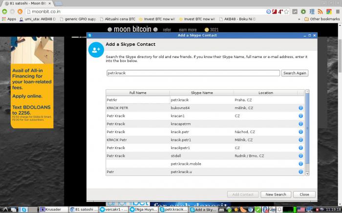The height and width of the screenshot is (213, 342).
Task: Open info for the bukovno64 contact
Action: click(300, 108)
